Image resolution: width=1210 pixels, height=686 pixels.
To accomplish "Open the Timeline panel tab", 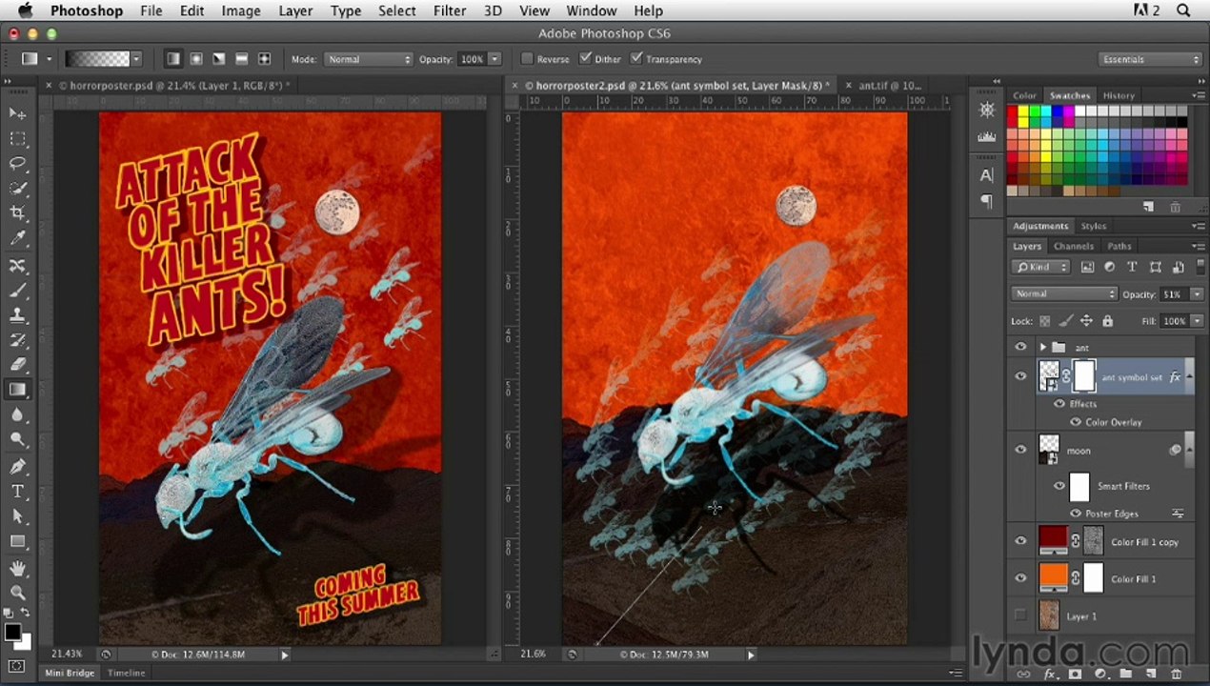I will [126, 673].
